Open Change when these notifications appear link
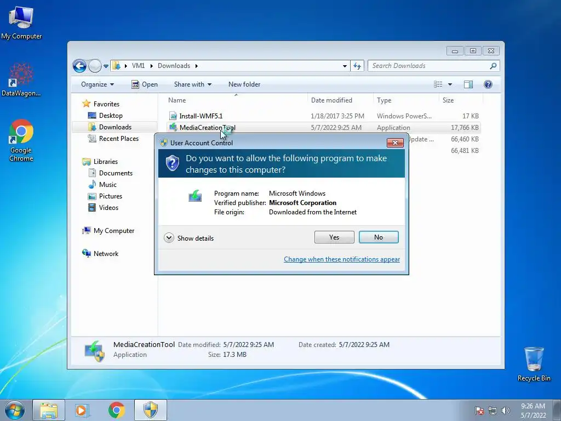This screenshot has height=421, width=561. [x=342, y=259]
